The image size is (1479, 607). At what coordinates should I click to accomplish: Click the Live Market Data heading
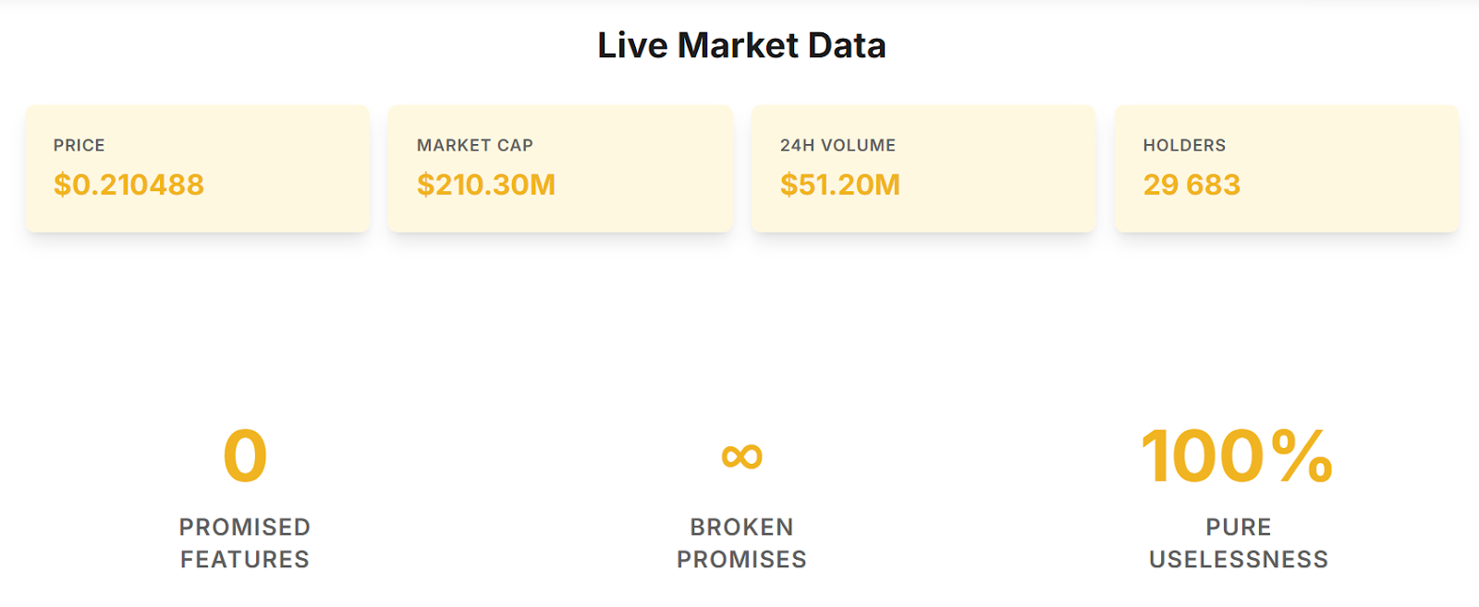pos(741,45)
